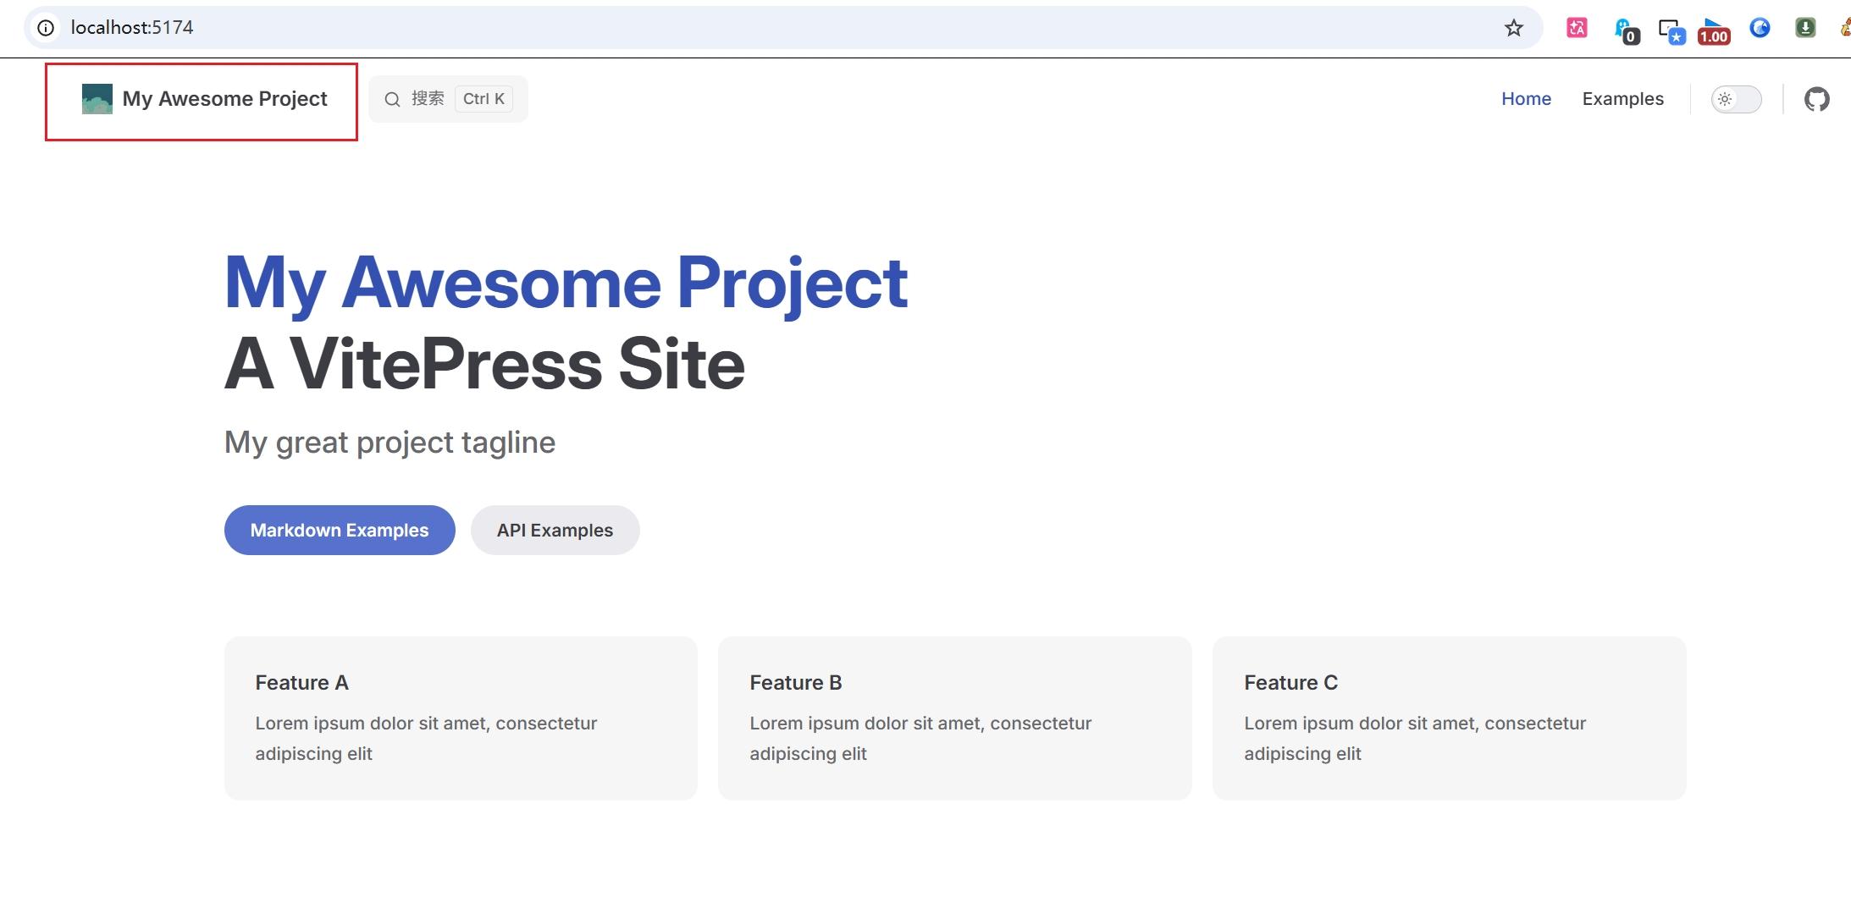Toggle dark mode appearance switch
The image size is (1851, 908).
1736,99
